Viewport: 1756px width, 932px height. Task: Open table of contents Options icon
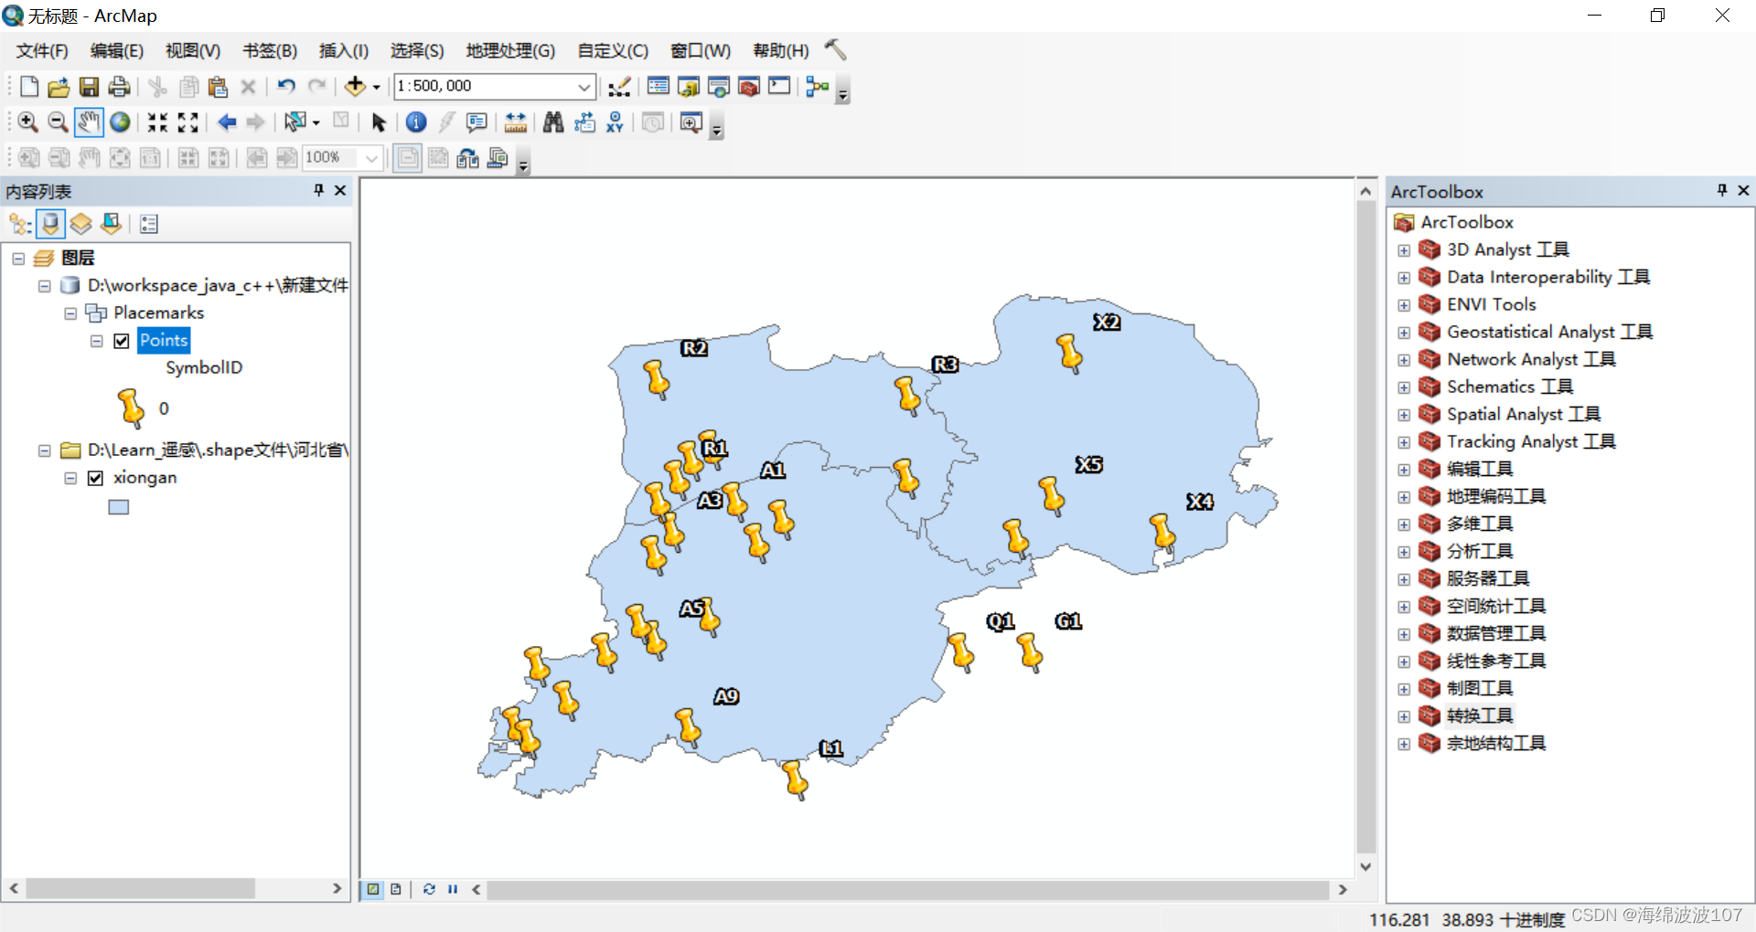pos(149,224)
